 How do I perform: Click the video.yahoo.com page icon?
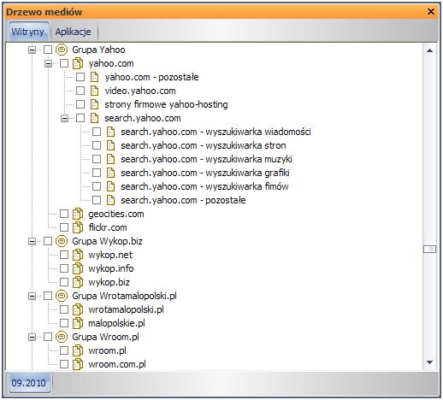pyautogui.click(x=94, y=91)
